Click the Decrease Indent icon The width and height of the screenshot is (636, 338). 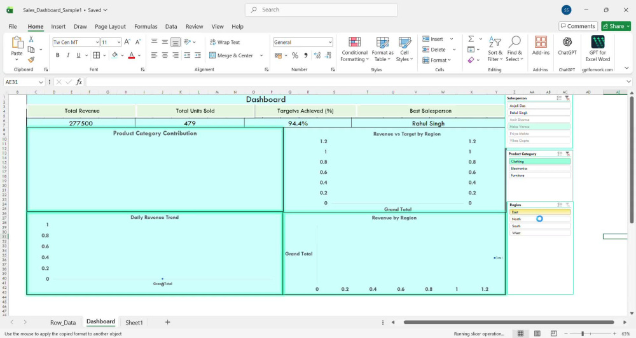(x=187, y=55)
